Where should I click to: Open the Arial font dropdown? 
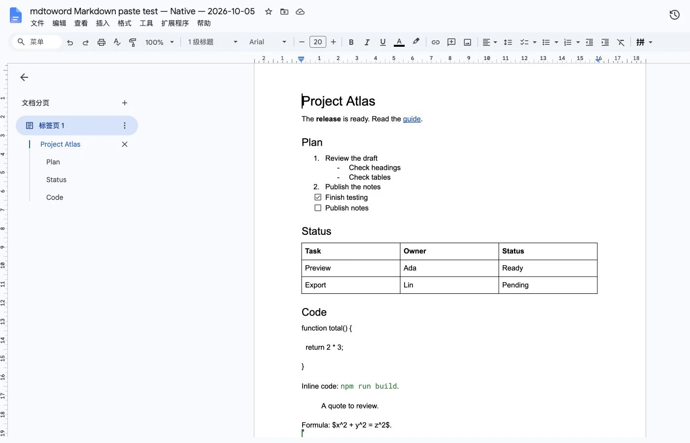(268, 42)
